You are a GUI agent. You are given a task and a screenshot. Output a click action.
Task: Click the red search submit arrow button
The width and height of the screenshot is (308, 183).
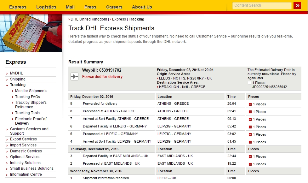(x=297, y=5)
